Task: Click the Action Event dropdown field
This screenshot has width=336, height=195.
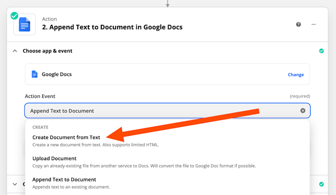Action: 168,110
